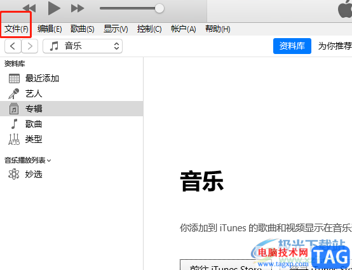352x270 pixels.
Task: Open the 显示(V) menu
Action: (116, 29)
